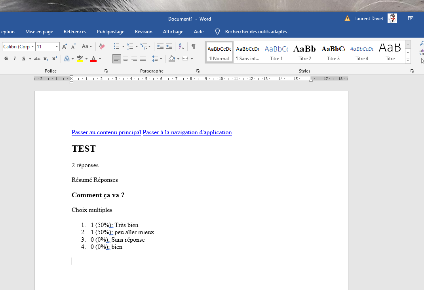Justify text with the justification icon
The image size is (424, 290).
143,59
